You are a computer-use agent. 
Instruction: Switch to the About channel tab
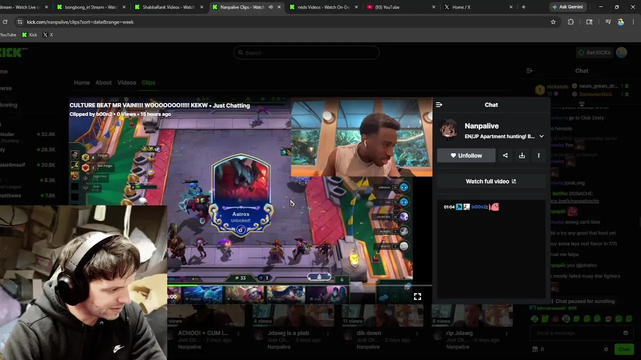coord(104,82)
